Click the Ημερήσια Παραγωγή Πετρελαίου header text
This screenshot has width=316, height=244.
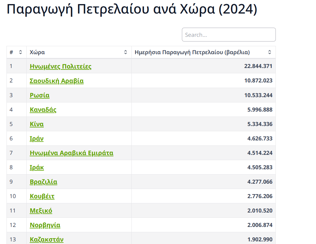tap(192, 52)
